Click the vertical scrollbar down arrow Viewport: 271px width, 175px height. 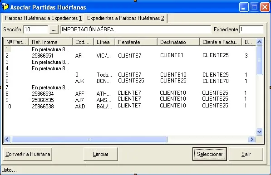(x=259, y=132)
